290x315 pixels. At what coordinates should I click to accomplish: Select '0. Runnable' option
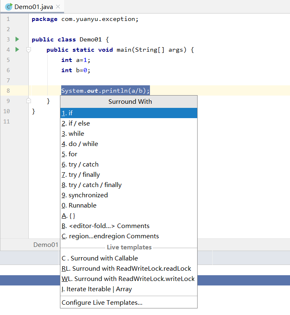pos(129,205)
